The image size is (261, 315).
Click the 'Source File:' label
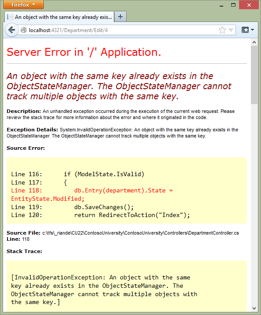click(24, 233)
